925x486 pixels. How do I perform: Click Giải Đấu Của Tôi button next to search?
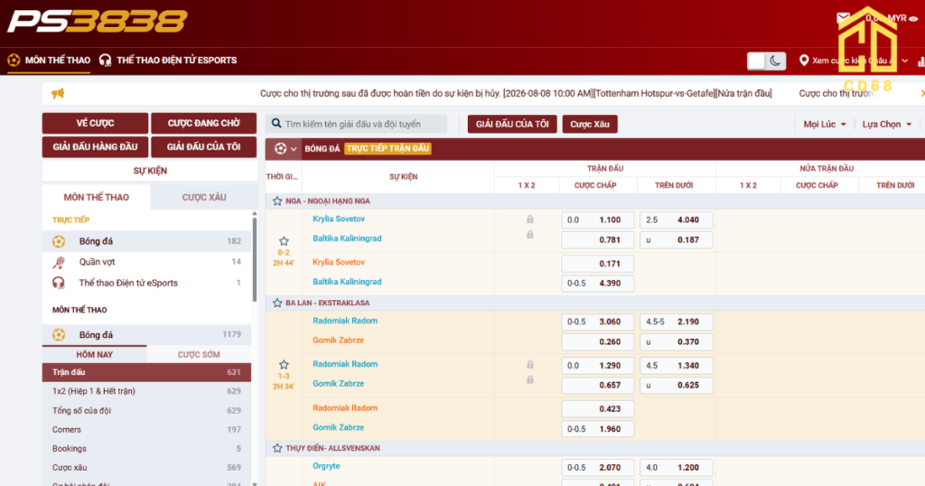point(512,124)
